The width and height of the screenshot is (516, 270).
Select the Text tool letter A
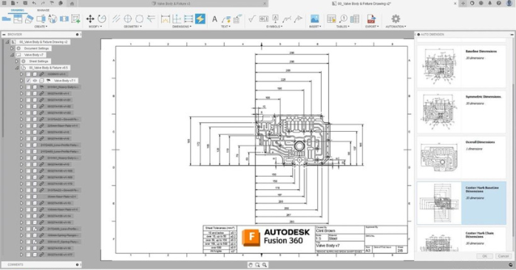click(x=214, y=18)
